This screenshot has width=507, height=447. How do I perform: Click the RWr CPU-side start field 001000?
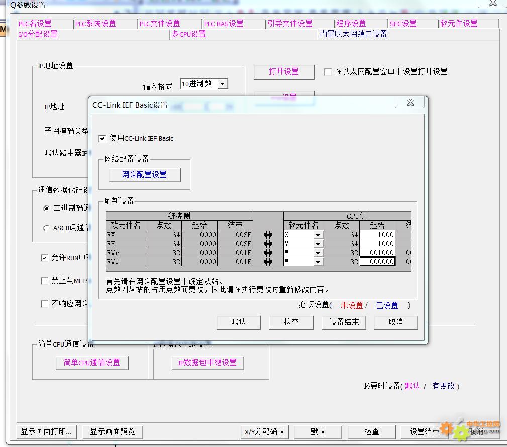coord(377,253)
